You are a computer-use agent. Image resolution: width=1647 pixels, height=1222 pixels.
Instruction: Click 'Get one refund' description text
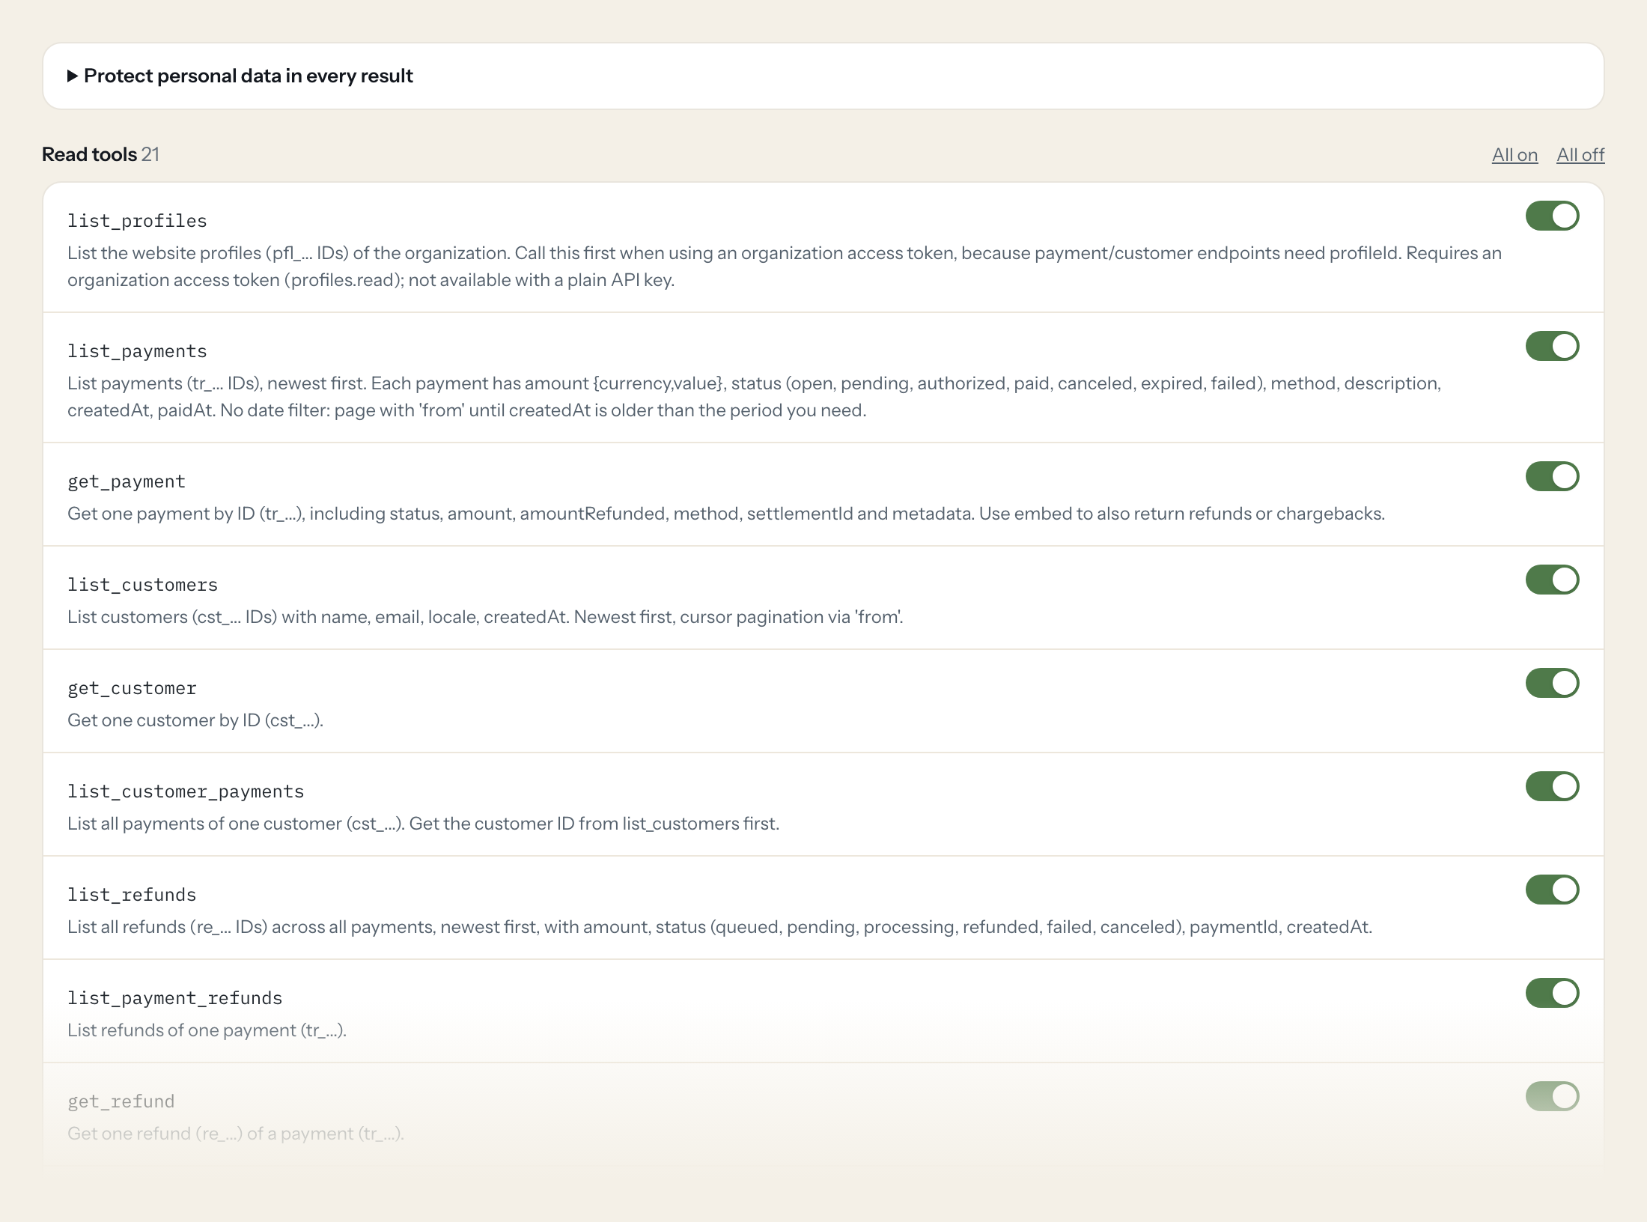(236, 1134)
